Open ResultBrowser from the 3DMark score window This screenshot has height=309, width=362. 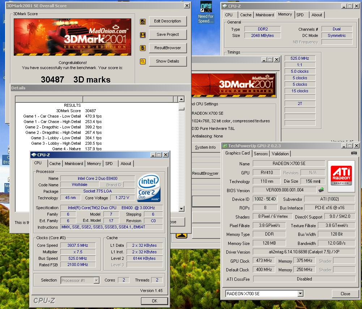[167, 48]
